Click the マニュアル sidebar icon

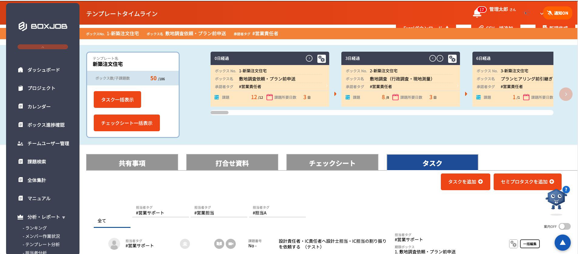click(20, 198)
